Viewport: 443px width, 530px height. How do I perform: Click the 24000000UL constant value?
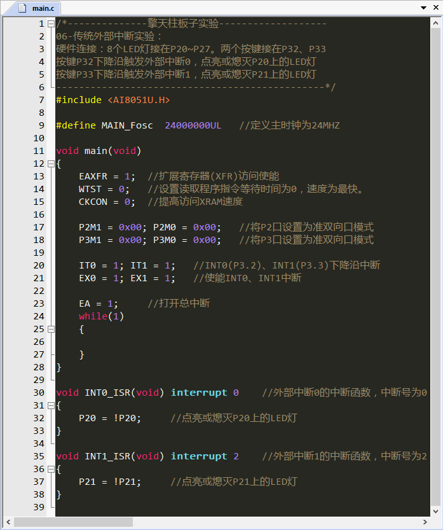(193, 126)
